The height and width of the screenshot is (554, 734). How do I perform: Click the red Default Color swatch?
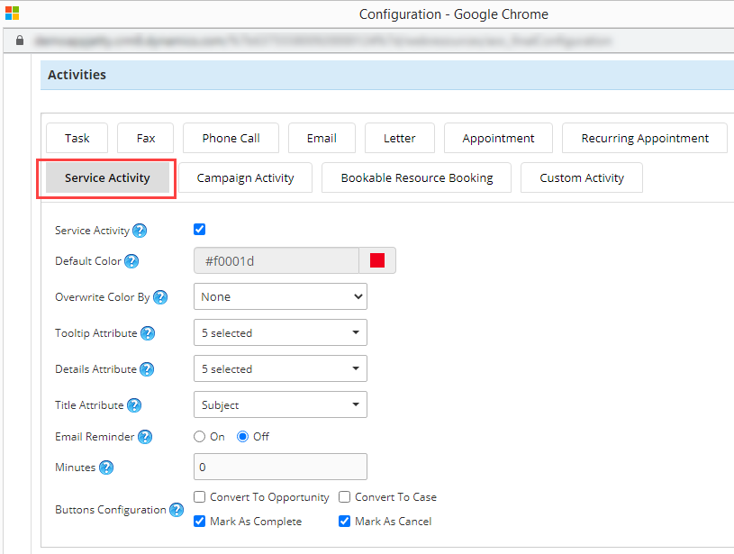pyautogui.click(x=377, y=260)
